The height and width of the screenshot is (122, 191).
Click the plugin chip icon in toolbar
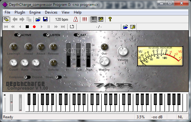6,19
